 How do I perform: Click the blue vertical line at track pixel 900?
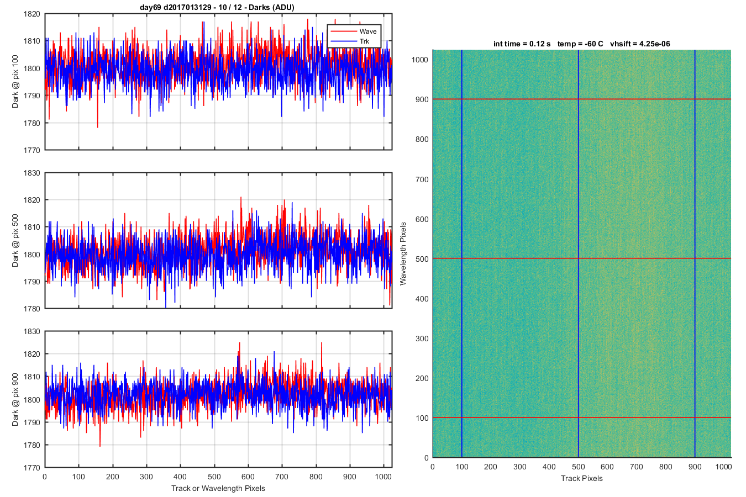pos(695,253)
